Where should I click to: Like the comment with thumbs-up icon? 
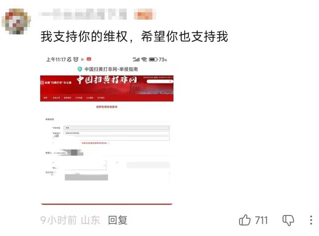(245, 220)
